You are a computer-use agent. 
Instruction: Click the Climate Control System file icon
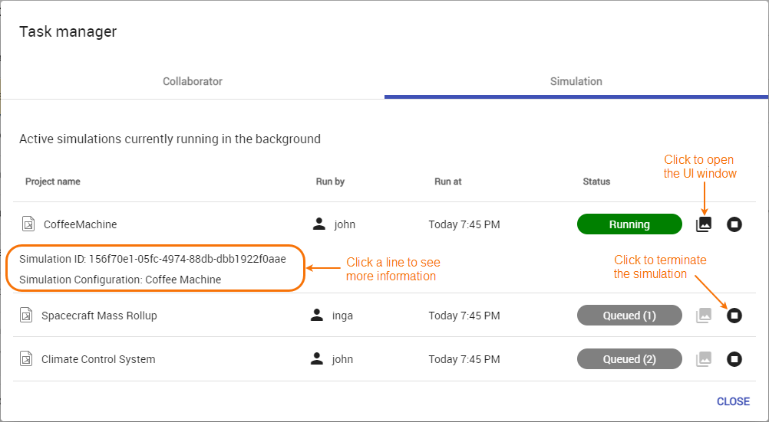click(x=26, y=359)
